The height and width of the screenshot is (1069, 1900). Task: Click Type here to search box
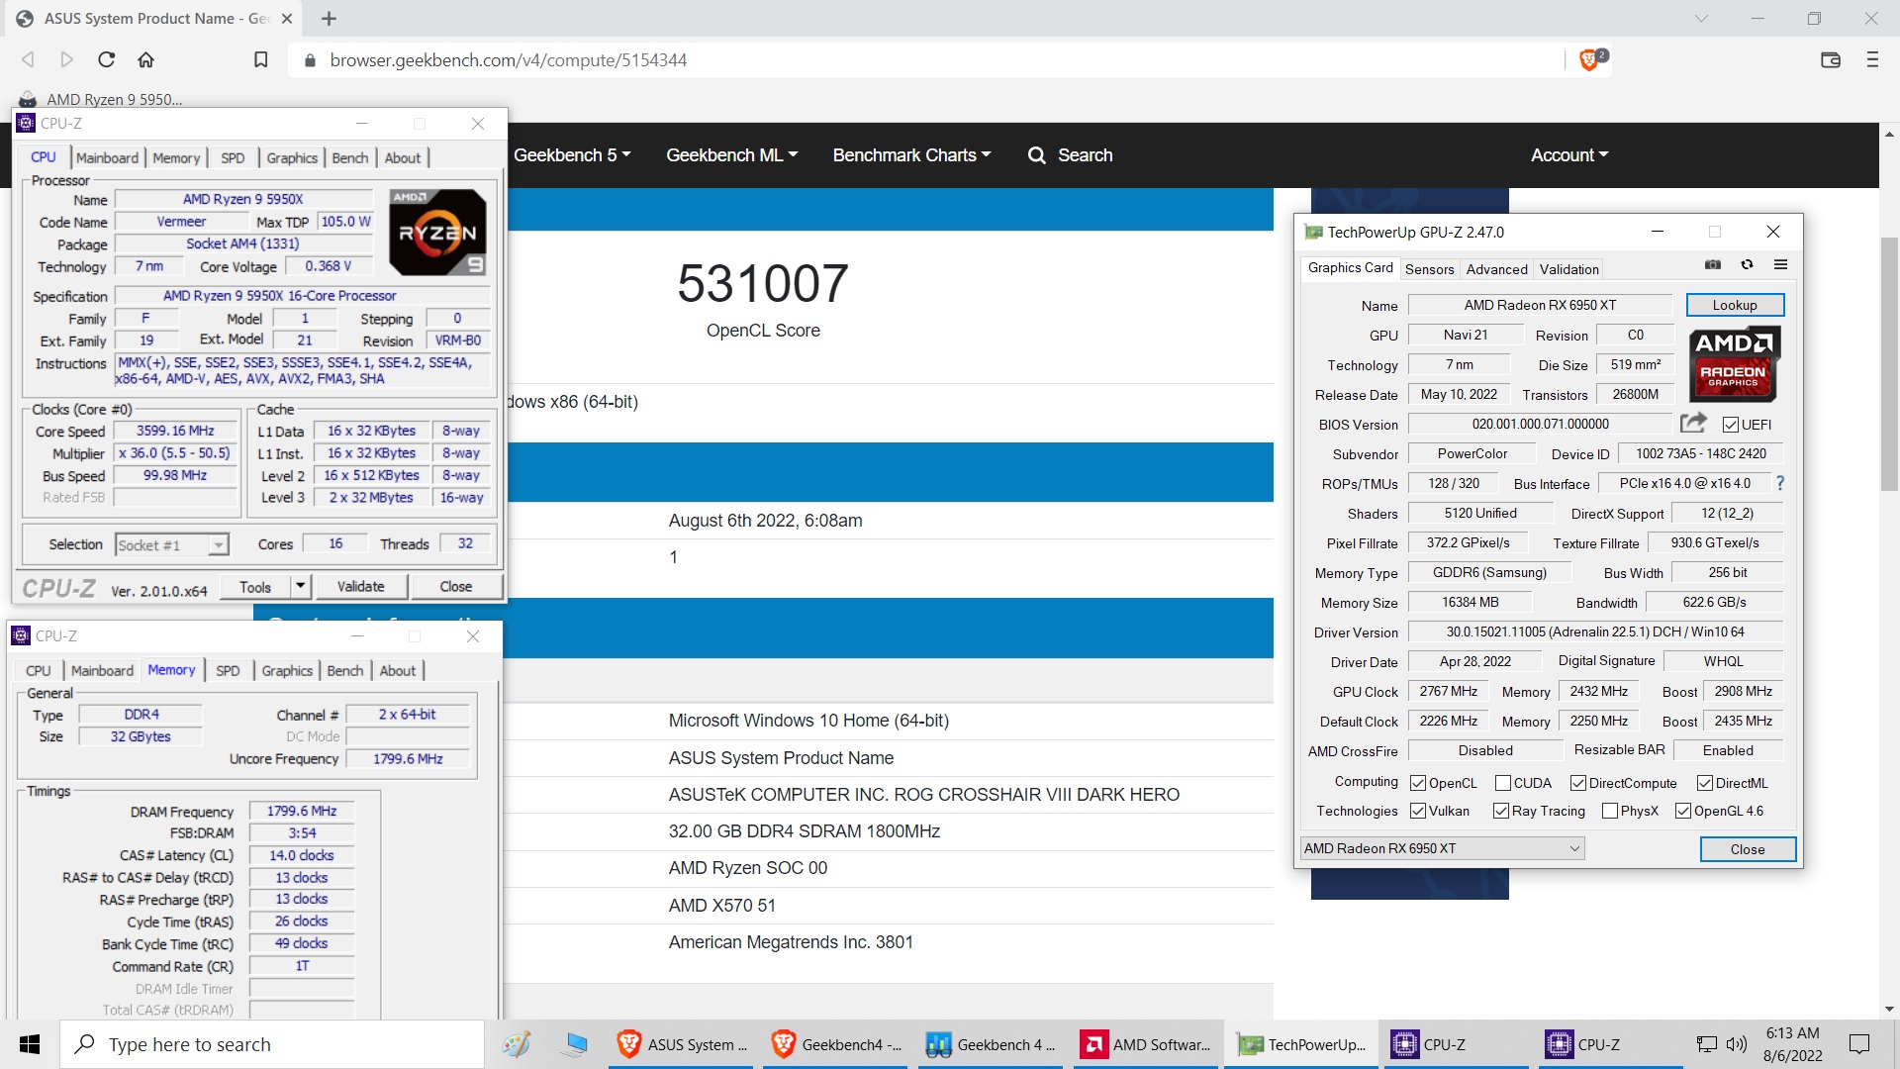point(272,1044)
